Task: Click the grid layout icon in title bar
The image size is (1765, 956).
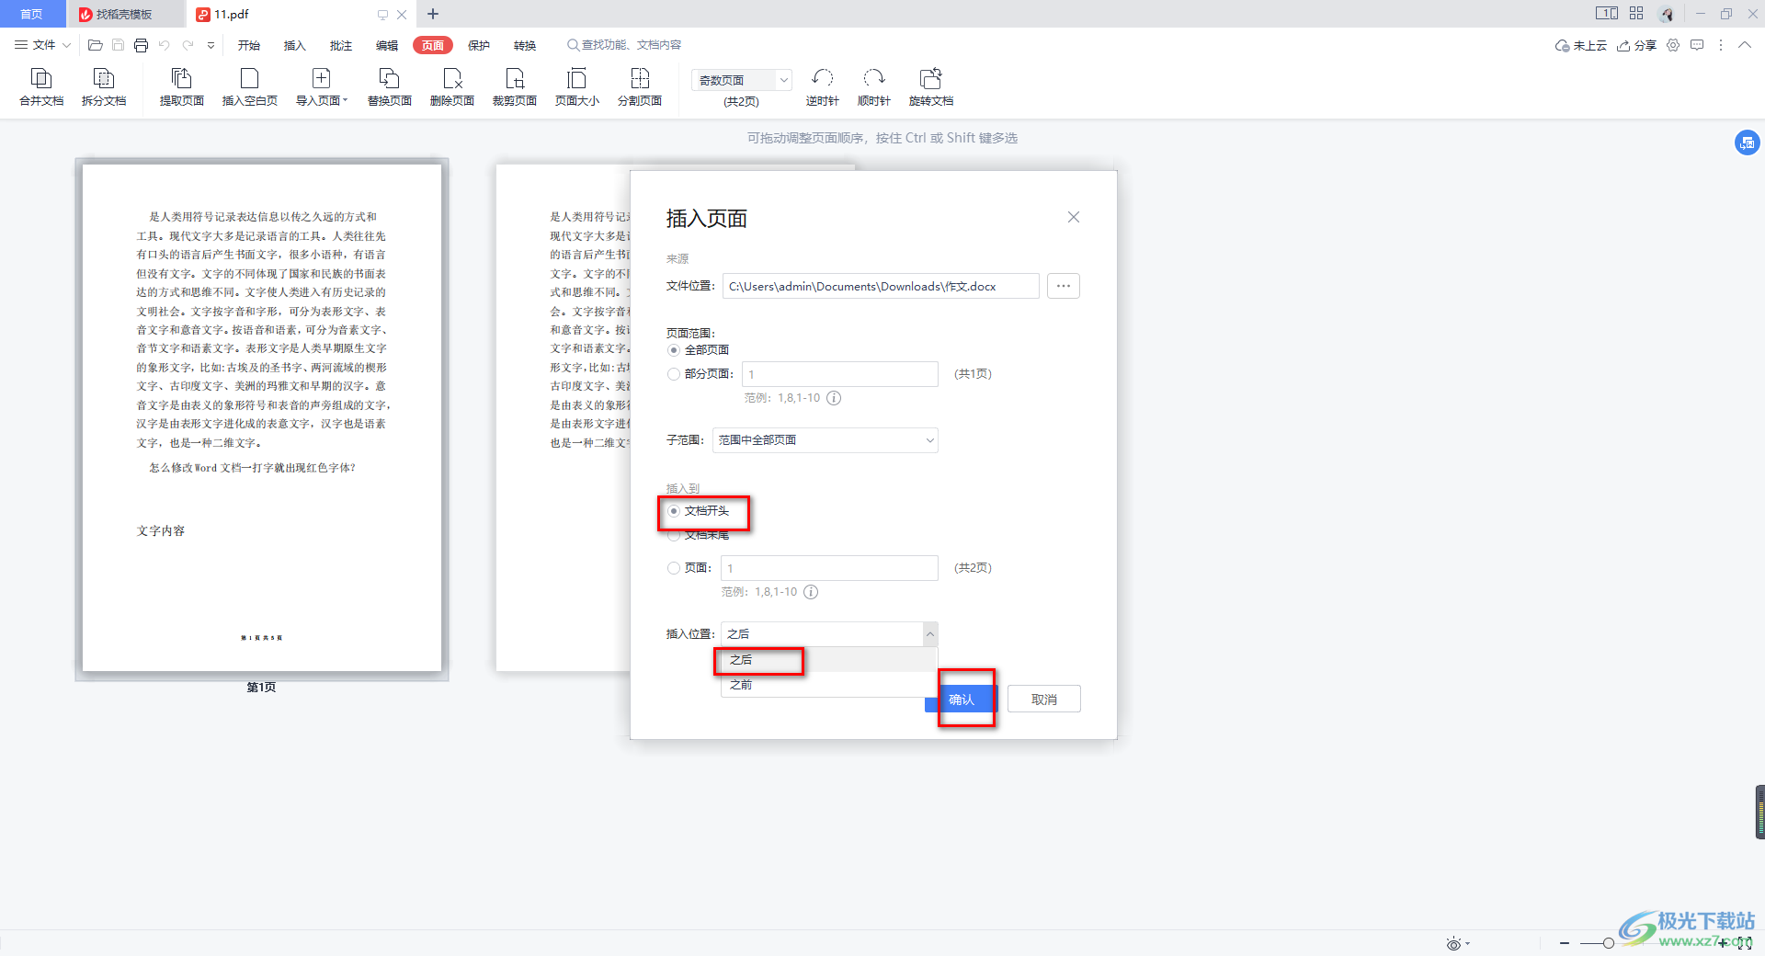Action: [1636, 14]
